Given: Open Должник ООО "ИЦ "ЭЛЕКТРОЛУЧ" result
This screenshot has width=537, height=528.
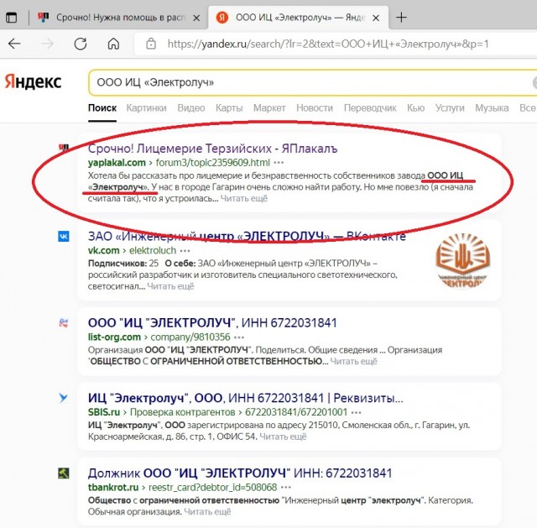Looking at the screenshot, I should pyautogui.click(x=240, y=473).
